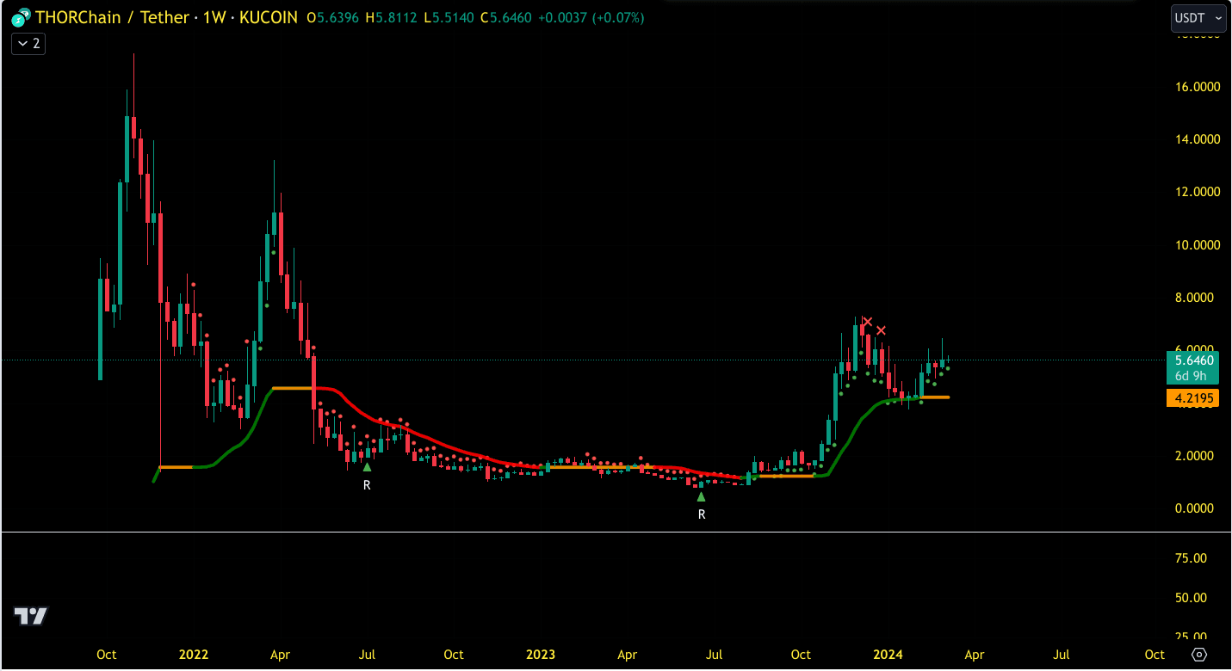Click the 6d 9h countdown label
This screenshot has width=1232, height=671.
point(1193,376)
